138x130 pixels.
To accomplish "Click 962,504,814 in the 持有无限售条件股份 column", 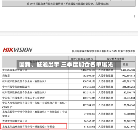I will [89, 76].
